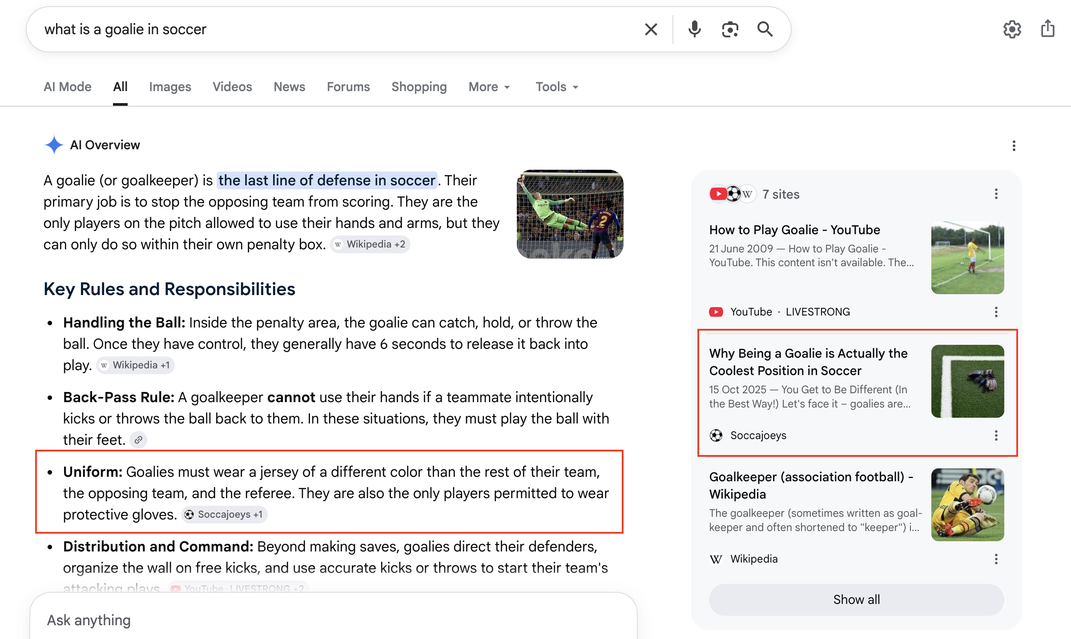Click the Wikipedia goalkeeper photo thumbnail
The height and width of the screenshot is (639, 1071).
point(967,505)
